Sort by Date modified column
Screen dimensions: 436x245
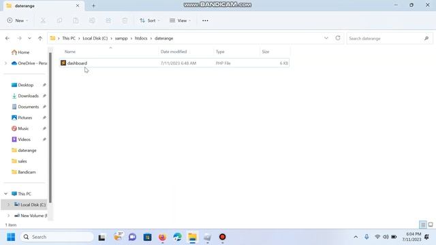tap(174, 52)
